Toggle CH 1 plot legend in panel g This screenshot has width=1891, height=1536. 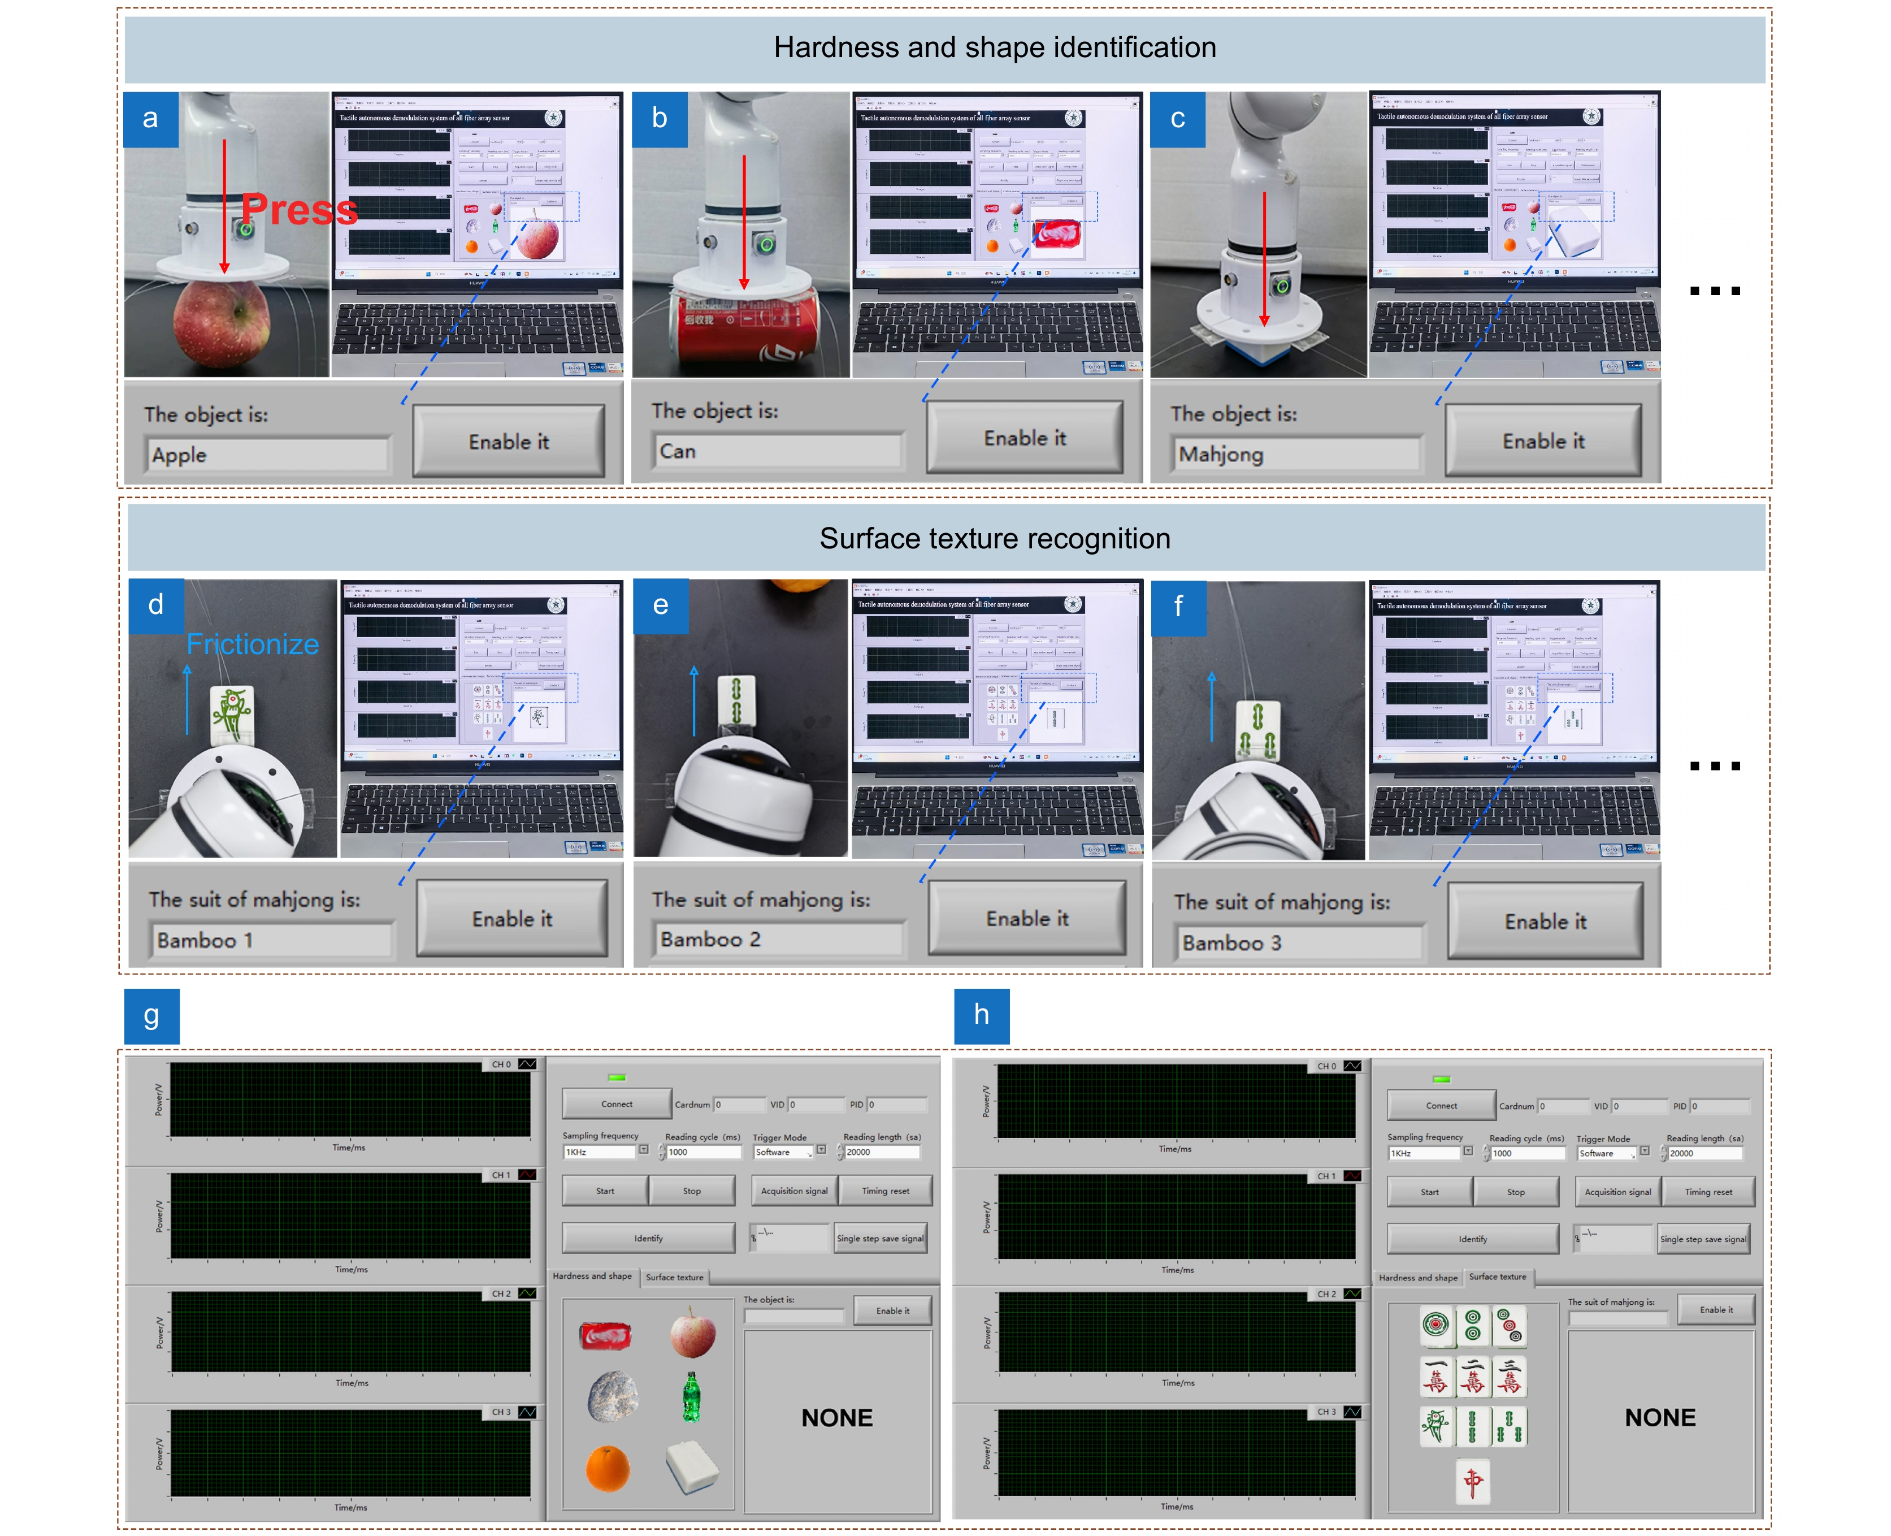(527, 1175)
